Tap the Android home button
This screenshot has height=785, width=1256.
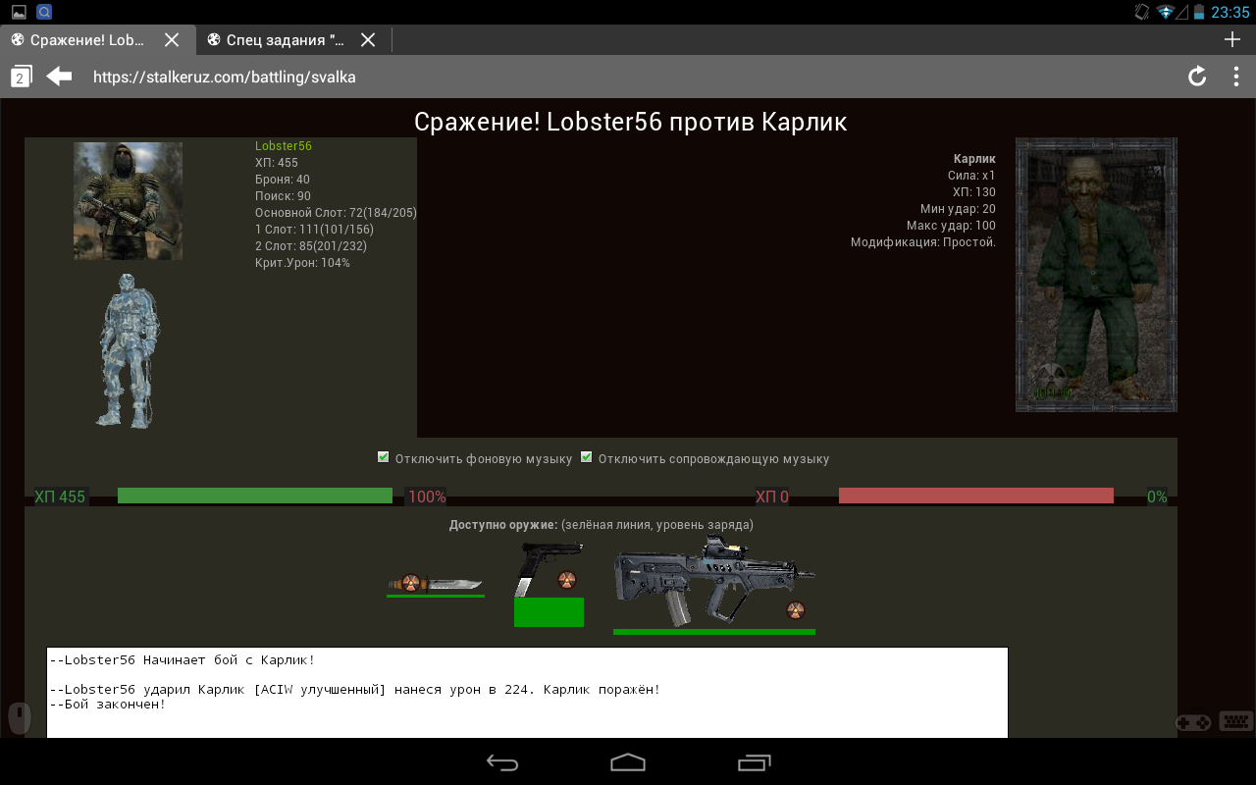(628, 762)
